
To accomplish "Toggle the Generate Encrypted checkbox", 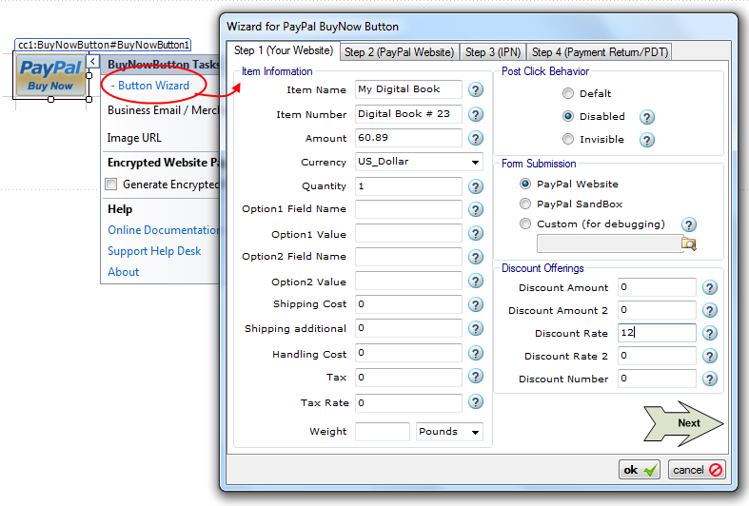I will [111, 185].
